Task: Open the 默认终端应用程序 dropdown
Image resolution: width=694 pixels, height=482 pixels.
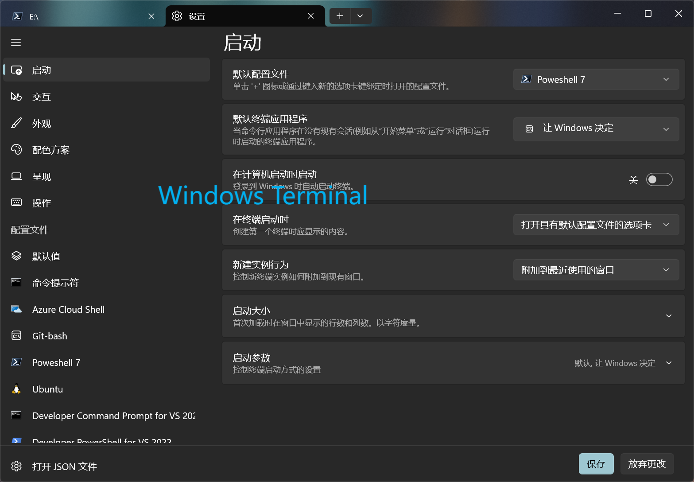Action: (596, 129)
